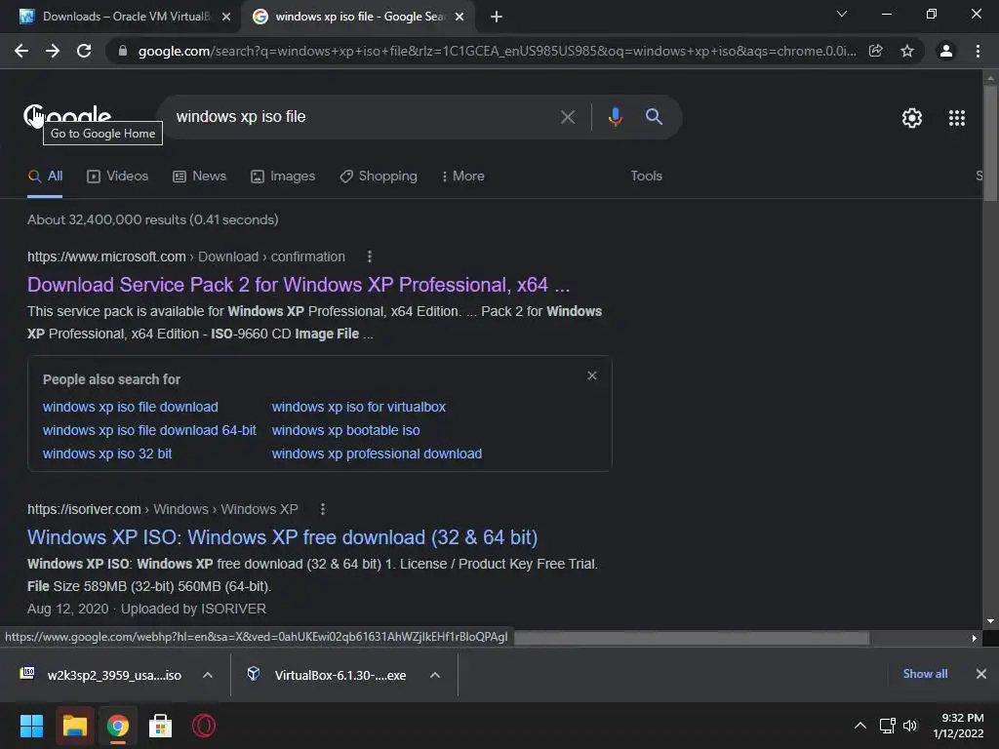Open the clock and date flyout

959,726
